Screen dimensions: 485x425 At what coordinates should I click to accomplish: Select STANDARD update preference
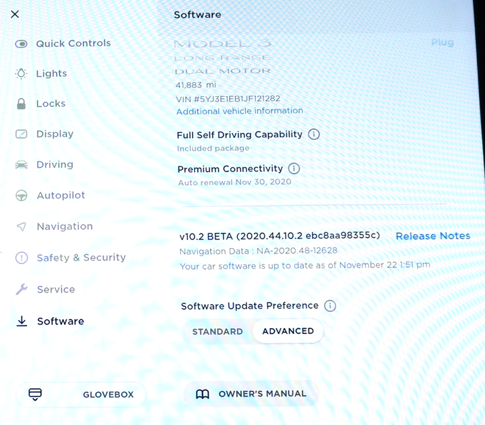tap(218, 332)
